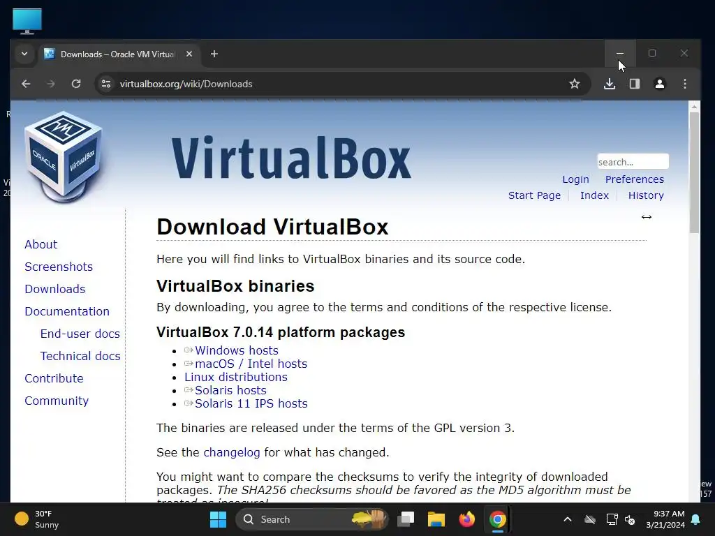The image size is (715, 536).
Task: Open the Index link
Action: (x=595, y=195)
